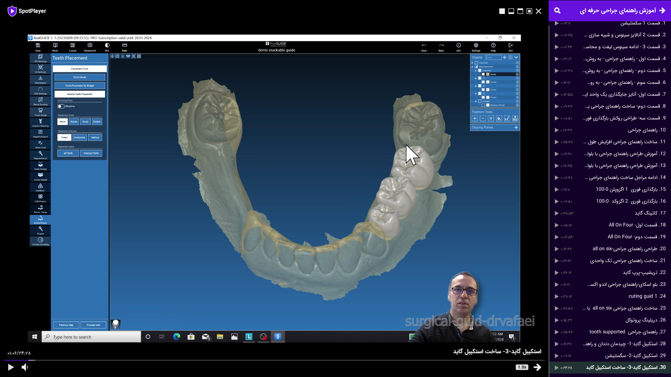Toggle the Blockout Model checkbox
This screenshot has height=377, width=671.
(483, 105)
